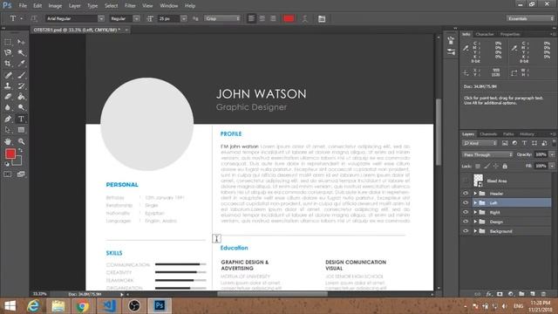The height and width of the screenshot is (314, 558).
Task: Select the Eyedropper tool
Action: click(21, 64)
